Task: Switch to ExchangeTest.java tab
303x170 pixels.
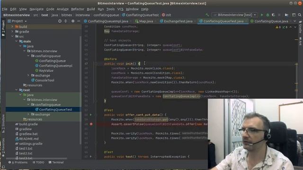Action: click(x=177, y=21)
